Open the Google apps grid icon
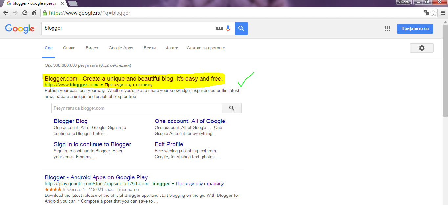 pos(387,29)
